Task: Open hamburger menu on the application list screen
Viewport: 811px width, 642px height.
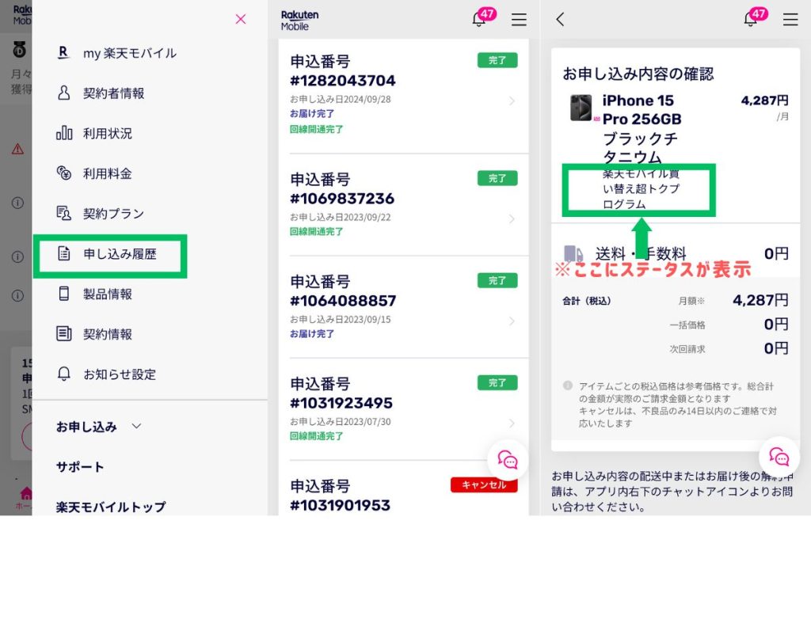Action: tap(519, 20)
